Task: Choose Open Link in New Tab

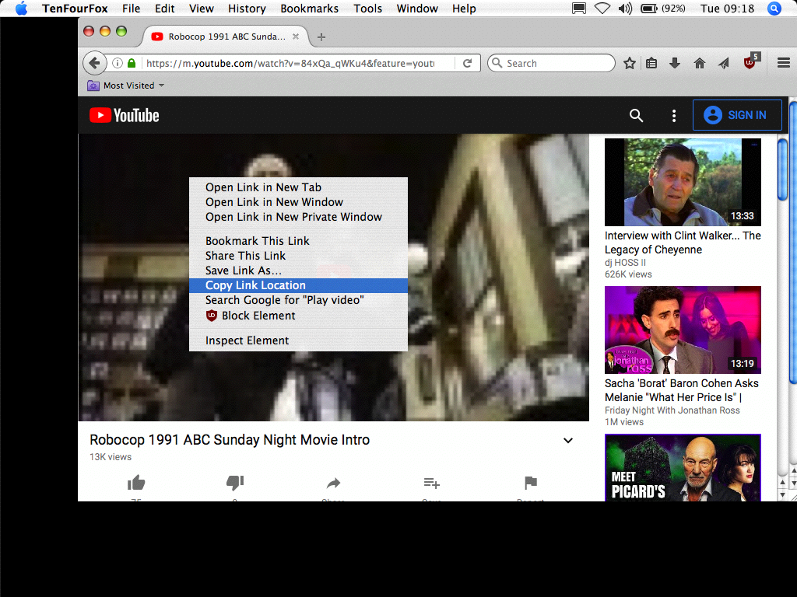Action: [x=298, y=187]
